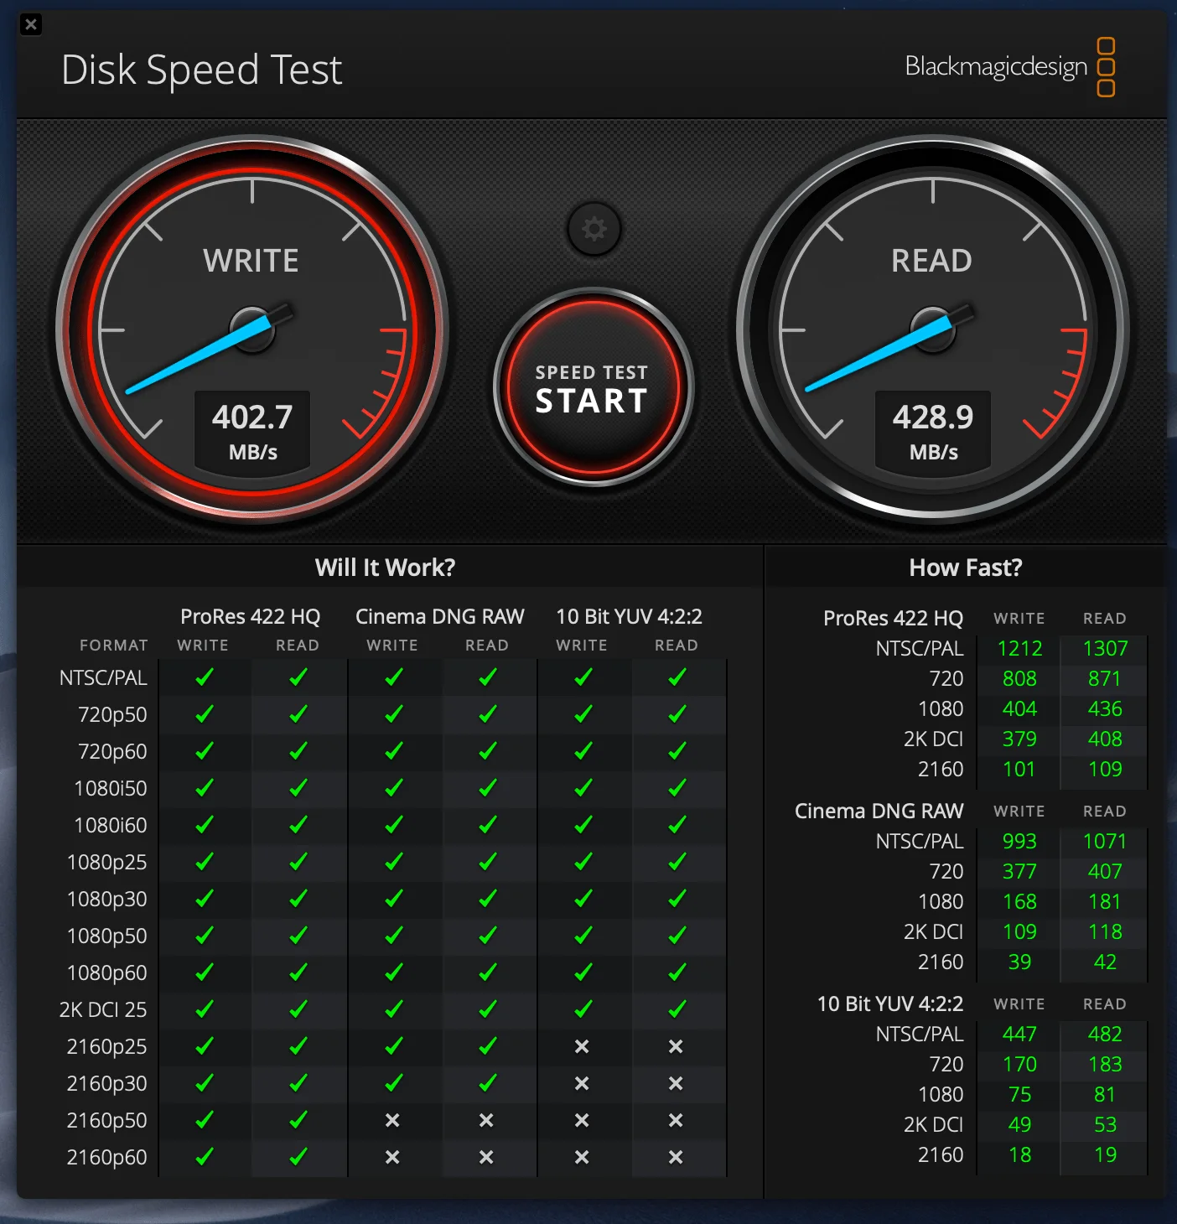Click the ProRes 422 HQ write checkmark for 720p50
Screen dimensions: 1177x1224
click(x=204, y=714)
